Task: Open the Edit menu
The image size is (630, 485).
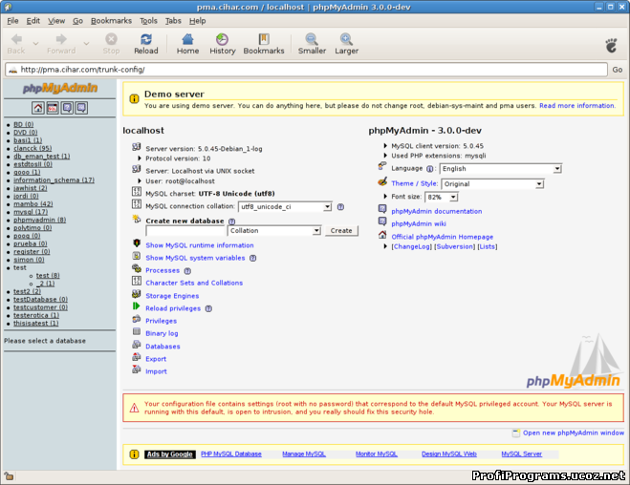Action: coord(33,21)
